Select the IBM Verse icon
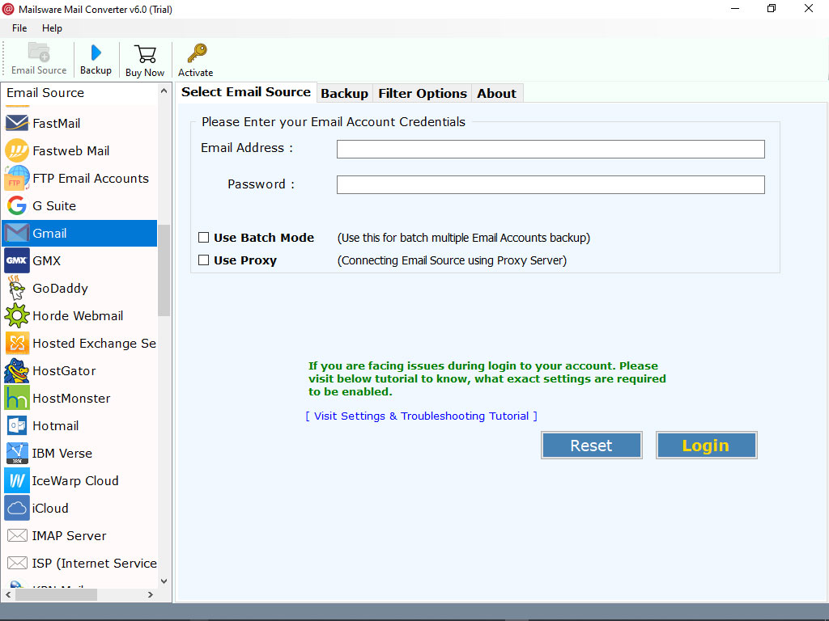 [x=17, y=453]
